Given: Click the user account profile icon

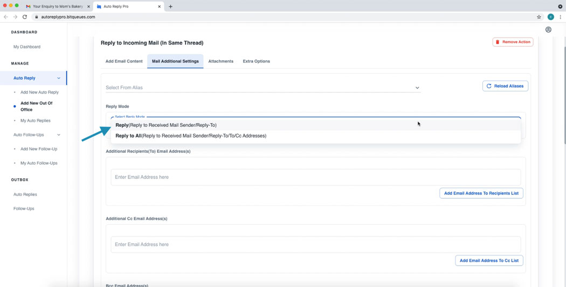Looking at the screenshot, I should coord(548,30).
